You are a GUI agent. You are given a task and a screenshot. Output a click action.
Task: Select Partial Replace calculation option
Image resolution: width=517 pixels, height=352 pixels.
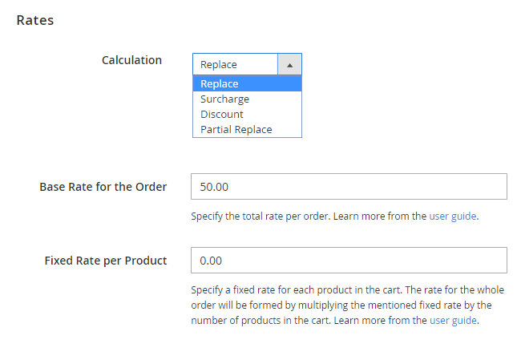pos(236,130)
